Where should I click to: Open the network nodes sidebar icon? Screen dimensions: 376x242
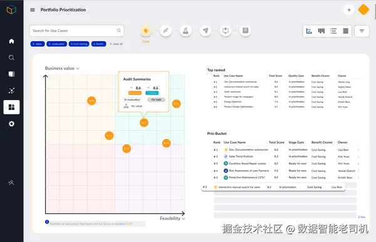pos(11,91)
